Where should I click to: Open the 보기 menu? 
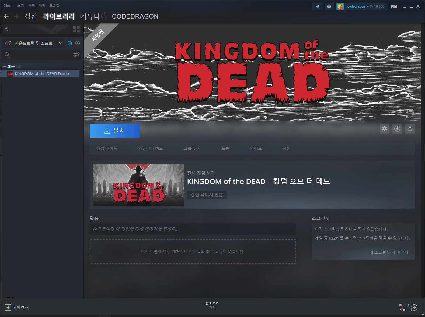tap(21, 5)
